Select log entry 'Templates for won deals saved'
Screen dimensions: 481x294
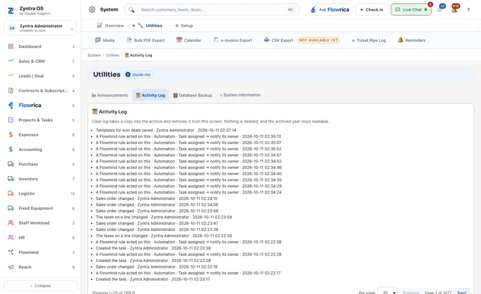[x=166, y=130]
